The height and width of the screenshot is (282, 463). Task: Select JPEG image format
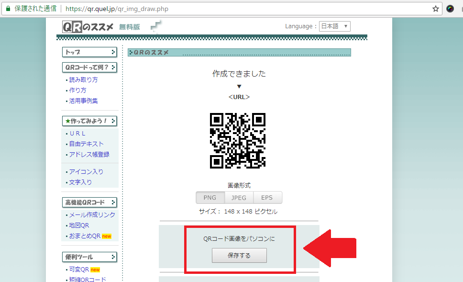[239, 198]
